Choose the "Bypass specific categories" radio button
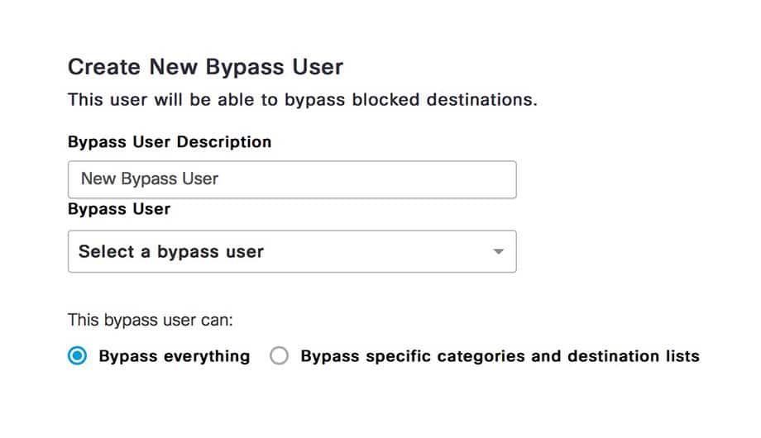Viewport: 761px width, 438px height. (280, 356)
